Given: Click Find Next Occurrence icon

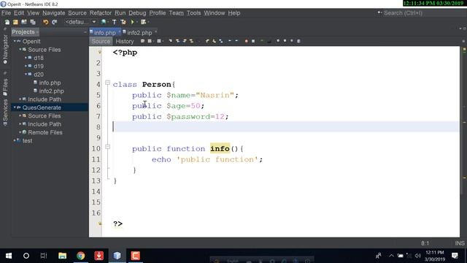Looking at the screenshot, I should [185, 41].
